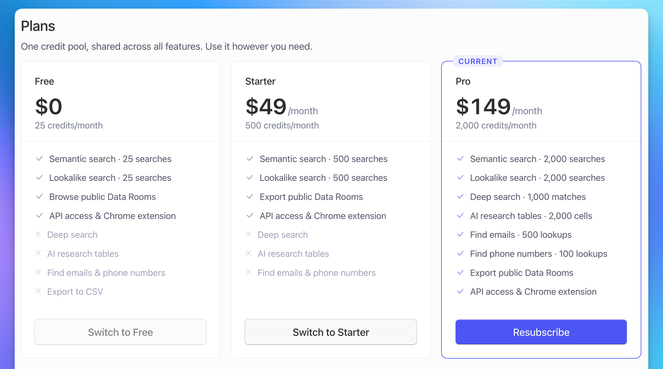
Task: Click the checkmark next to API access on Pro plan
Action: pos(460,291)
